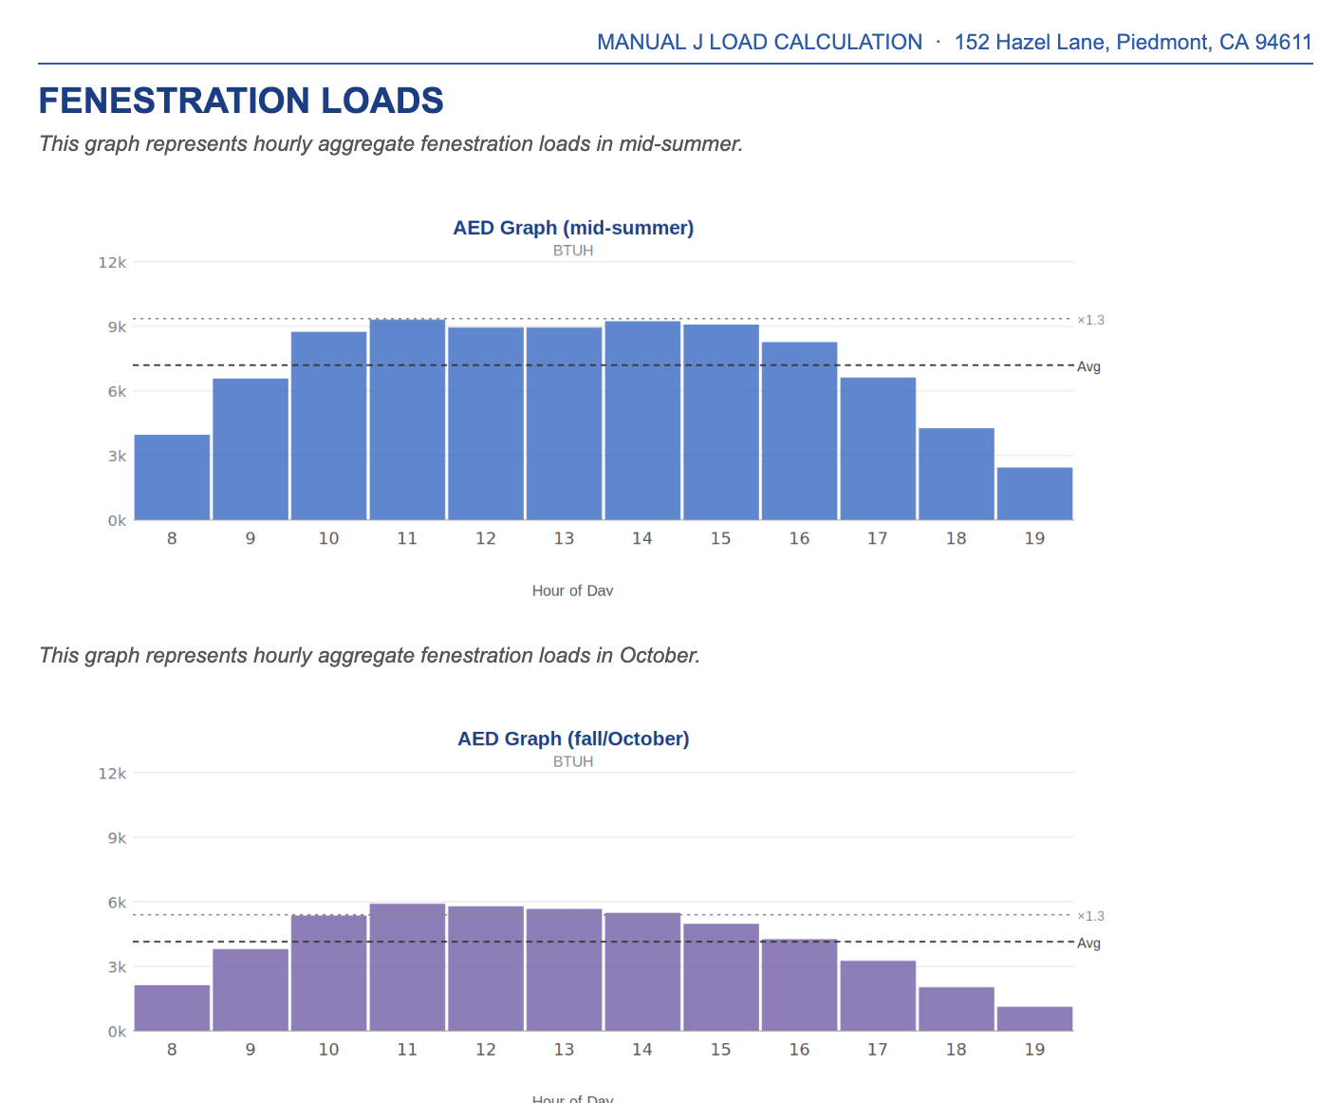Click the BTUH subtitle under mid-summer title

573,251
